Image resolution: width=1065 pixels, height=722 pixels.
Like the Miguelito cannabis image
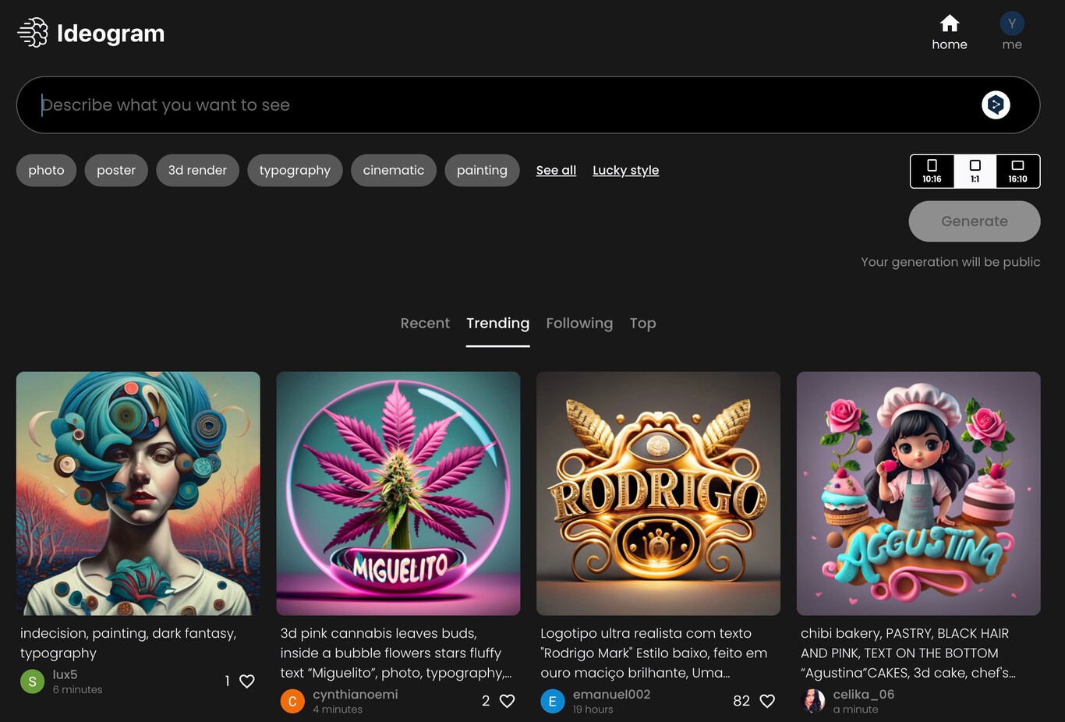point(507,701)
